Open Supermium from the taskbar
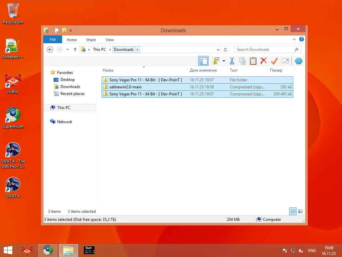The height and width of the screenshot is (257, 342). pos(47,250)
